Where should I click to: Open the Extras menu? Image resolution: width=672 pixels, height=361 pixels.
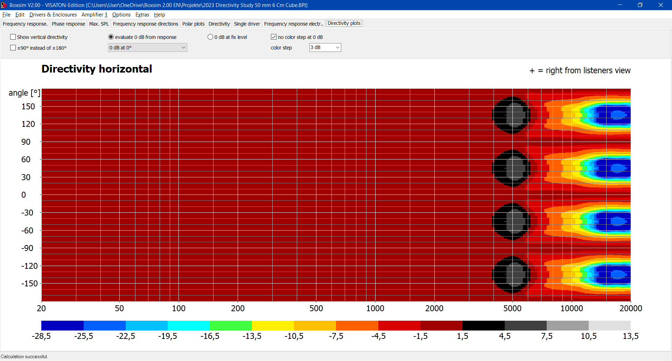pos(142,15)
